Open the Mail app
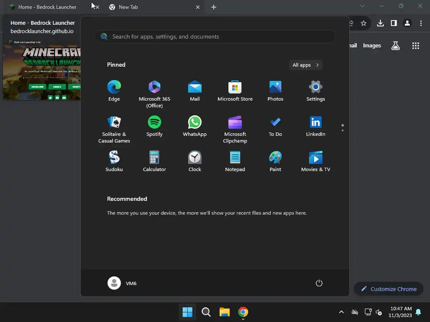 click(x=195, y=91)
